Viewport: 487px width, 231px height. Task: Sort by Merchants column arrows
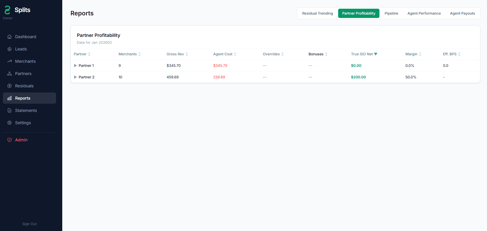(x=140, y=54)
